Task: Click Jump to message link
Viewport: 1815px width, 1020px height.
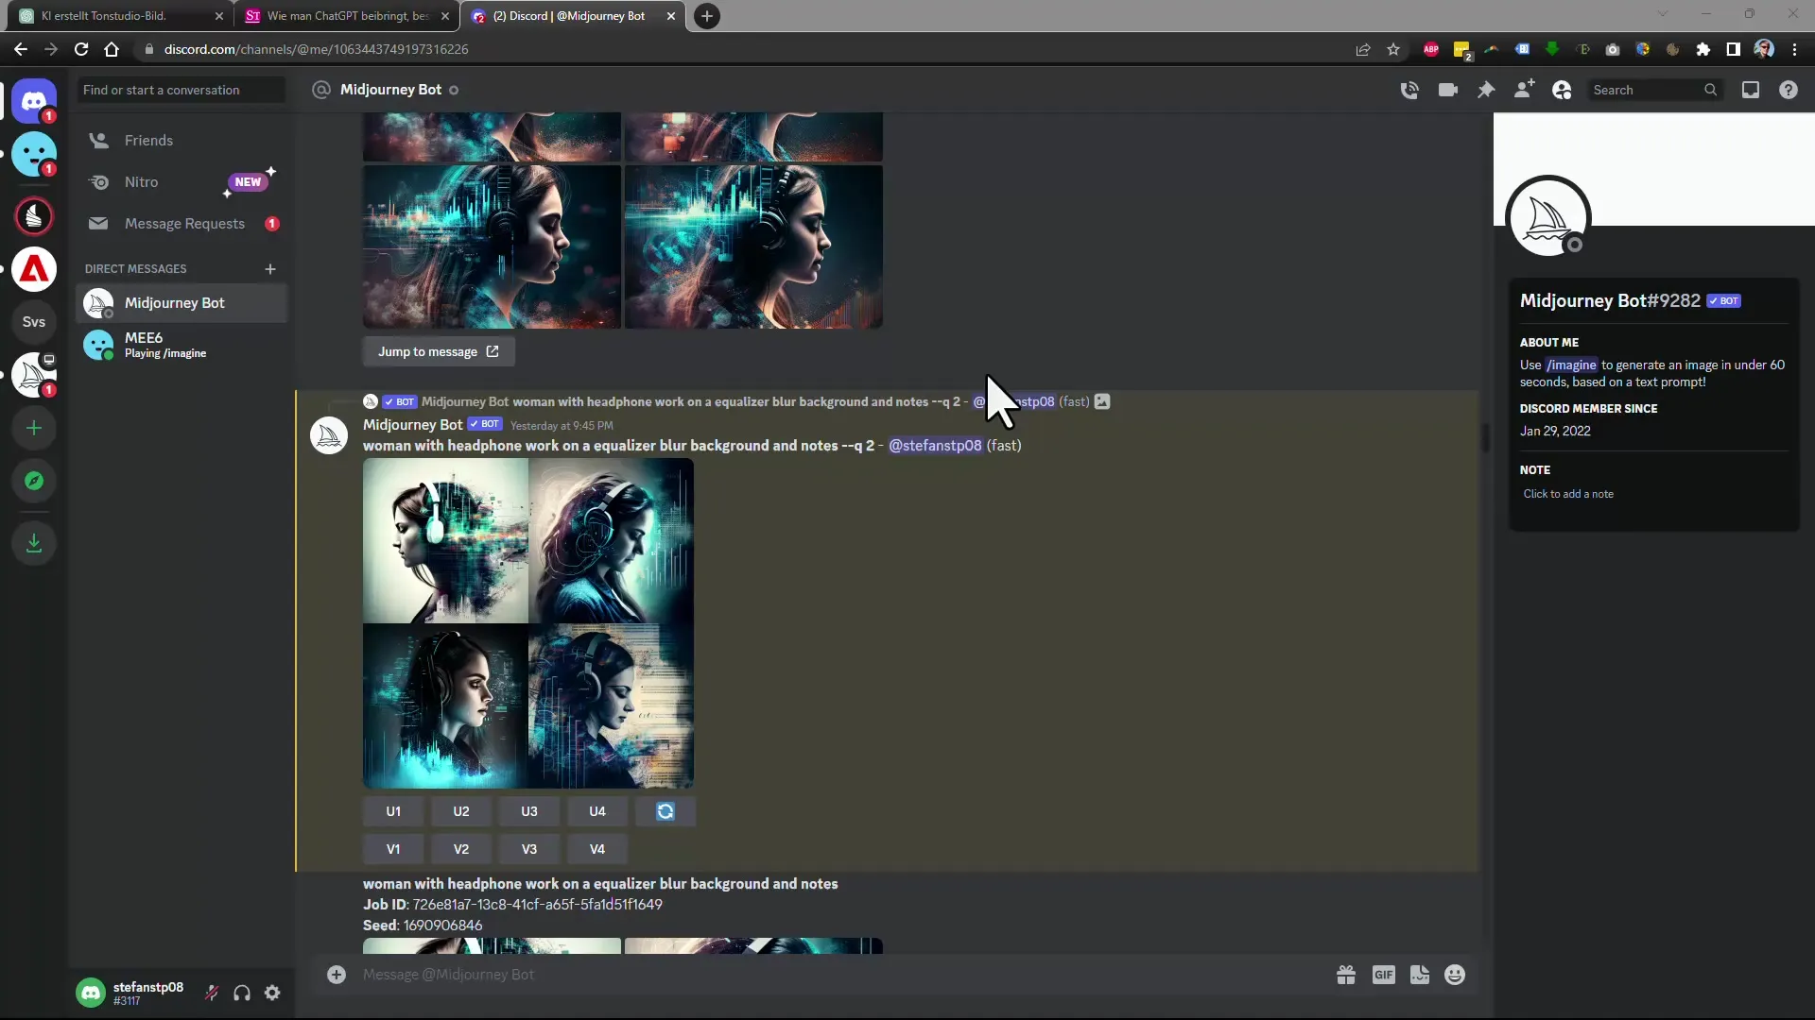Action: 439,350
